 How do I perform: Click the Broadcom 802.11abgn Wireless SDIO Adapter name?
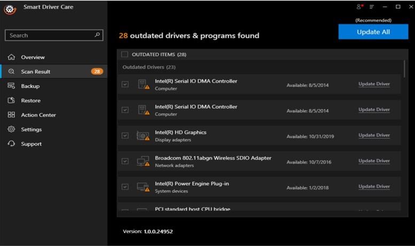213,158
